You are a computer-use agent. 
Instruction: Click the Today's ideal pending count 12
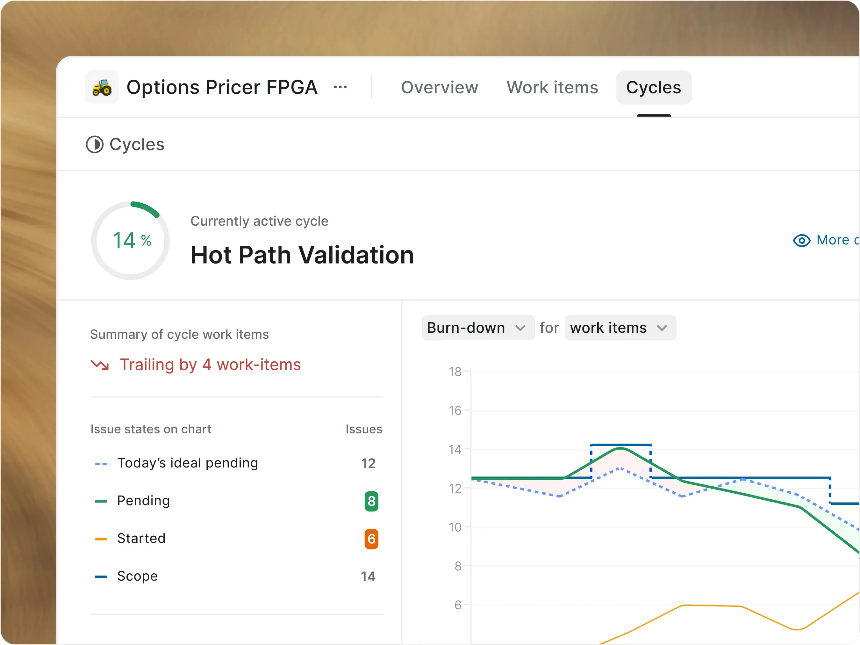point(369,463)
